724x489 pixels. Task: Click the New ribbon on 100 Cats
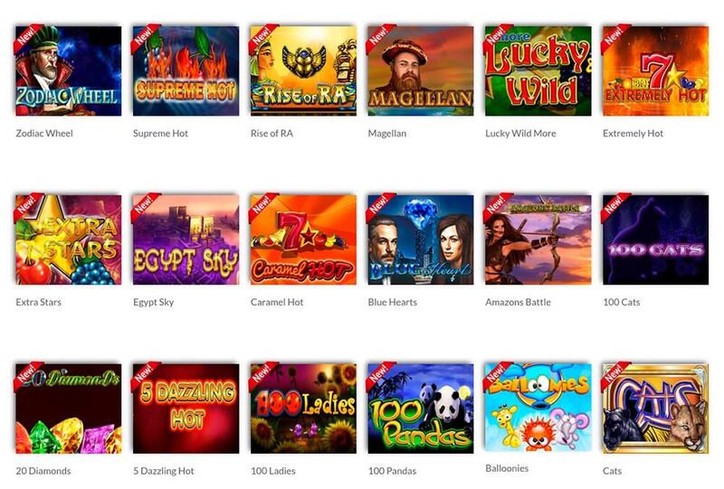pyautogui.click(x=614, y=204)
